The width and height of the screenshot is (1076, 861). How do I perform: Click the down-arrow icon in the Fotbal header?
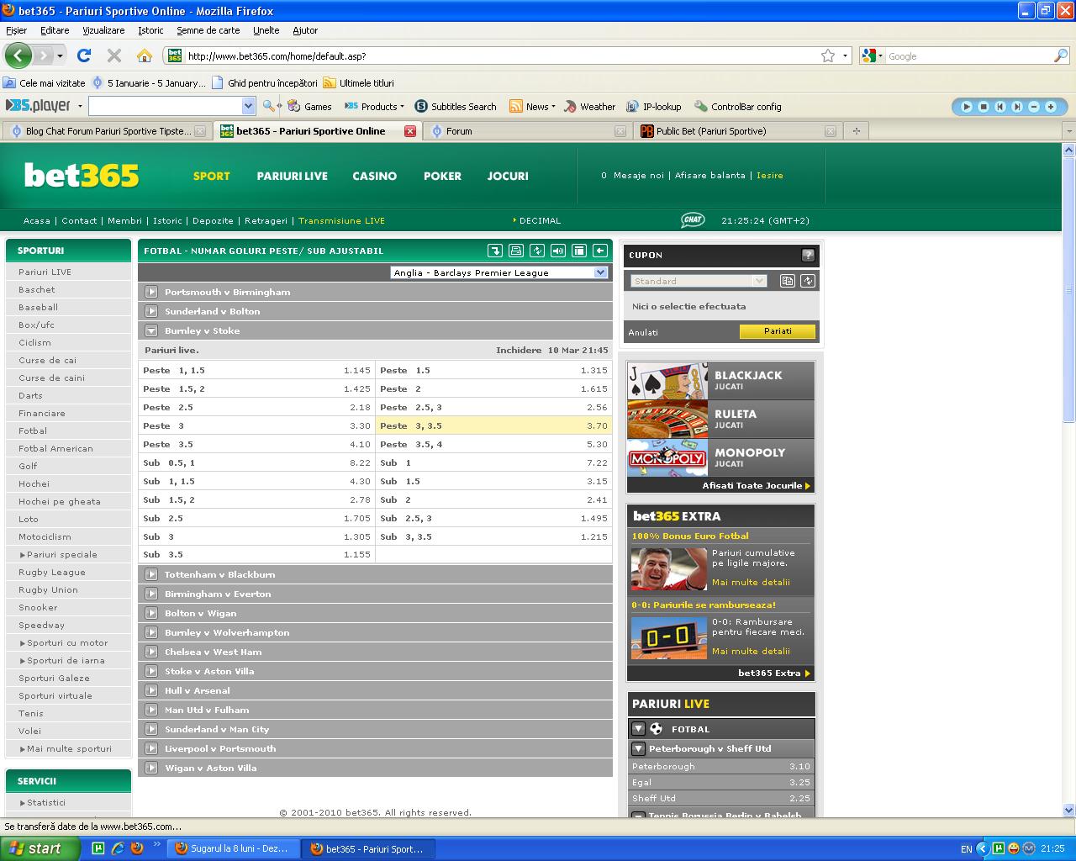tap(495, 251)
